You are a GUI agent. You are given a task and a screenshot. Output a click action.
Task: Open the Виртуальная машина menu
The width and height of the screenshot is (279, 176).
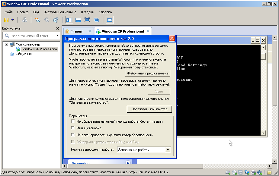60,12
